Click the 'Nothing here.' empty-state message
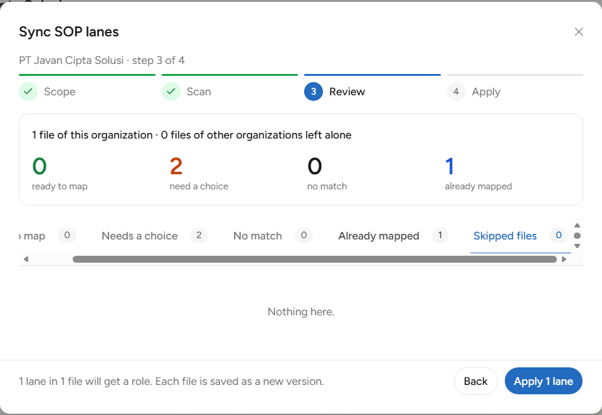The width and height of the screenshot is (602, 415). pos(301,312)
